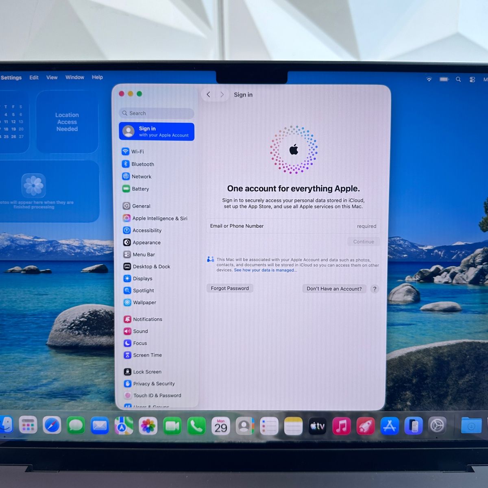The image size is (488, 488).
Task: Click the Email or Phone Number field
Action: [x=293, y=226]
